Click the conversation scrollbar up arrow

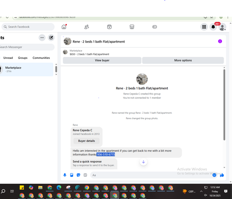[x=224, y=68]
